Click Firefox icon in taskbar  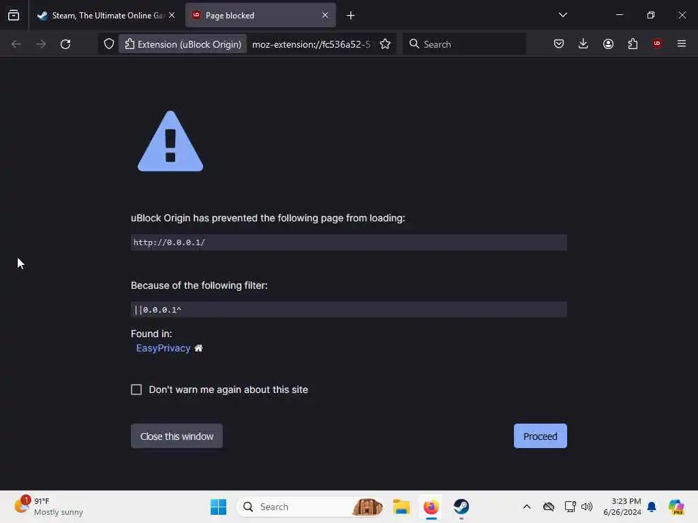(431, 507)
